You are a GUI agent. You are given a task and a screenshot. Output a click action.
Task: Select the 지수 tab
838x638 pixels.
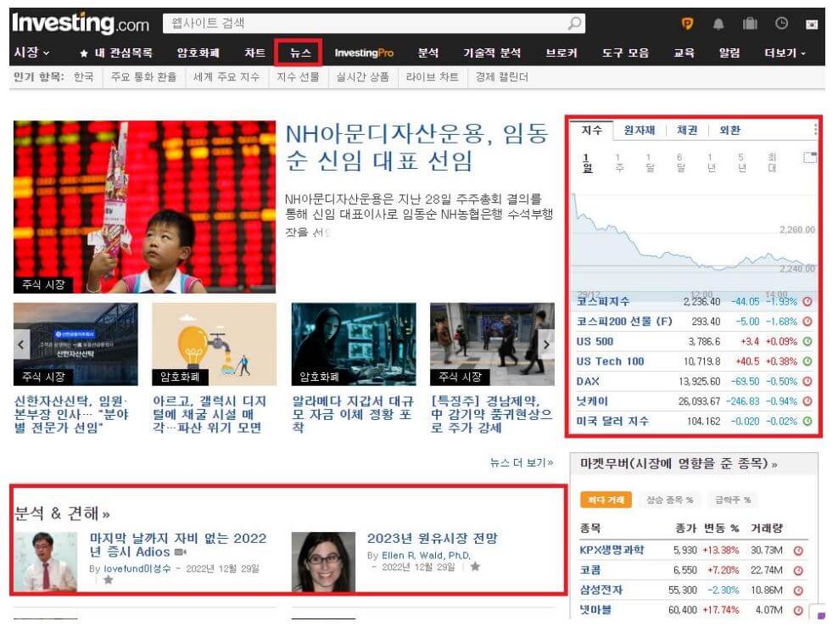point(592,130)
